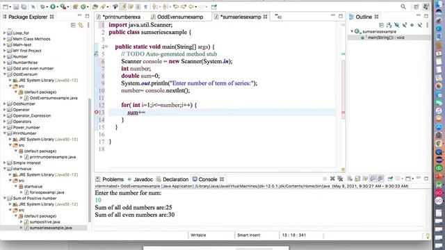
Task: Close the sumseriesexamp editor tab
Action: tap(265, 17)
